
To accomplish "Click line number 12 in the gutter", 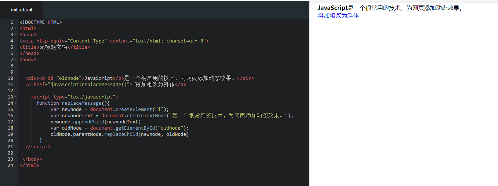I will point(10,91).
